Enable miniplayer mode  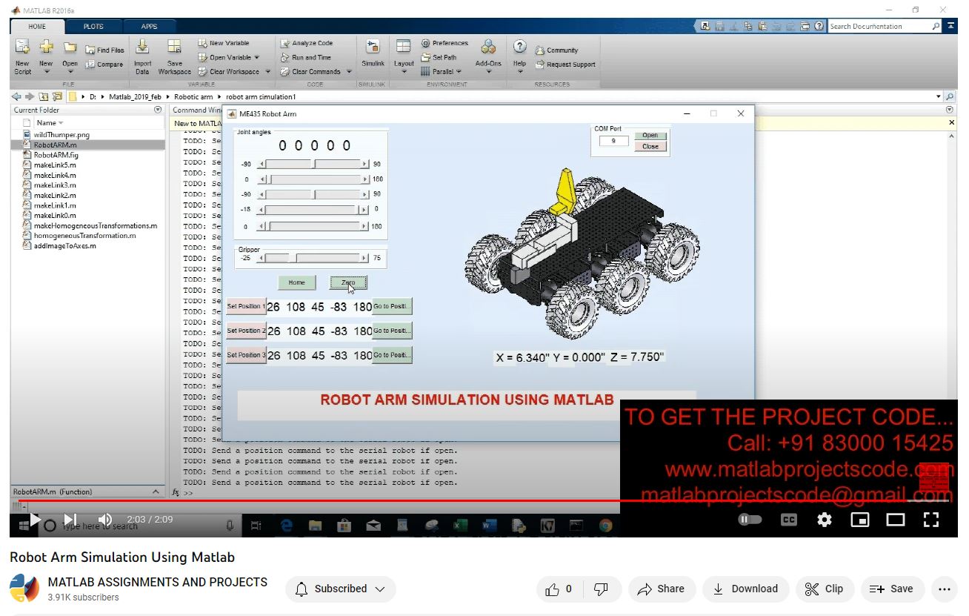click(860, 520)
